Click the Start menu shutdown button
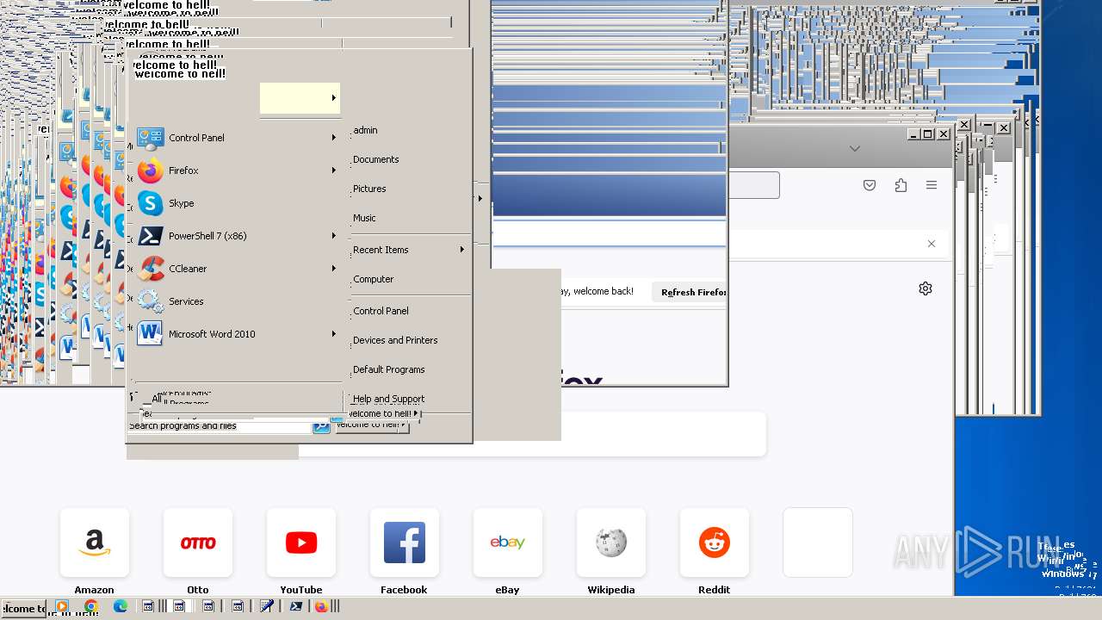The height and width of the screenshot is (620, 1102). tap(378, 413)
